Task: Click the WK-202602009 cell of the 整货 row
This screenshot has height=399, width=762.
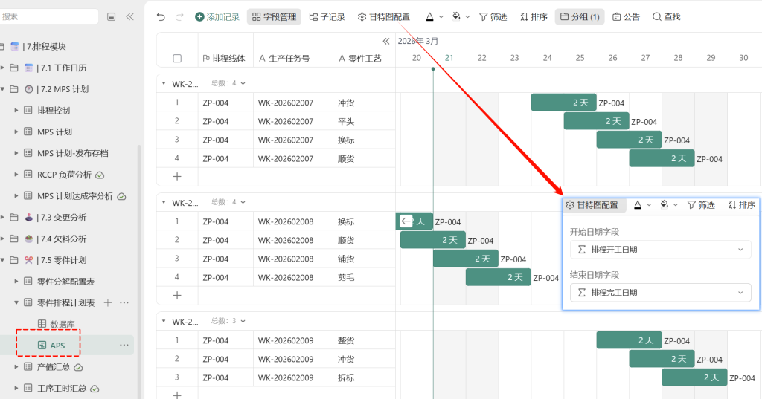Action: [x=292, y=340]
